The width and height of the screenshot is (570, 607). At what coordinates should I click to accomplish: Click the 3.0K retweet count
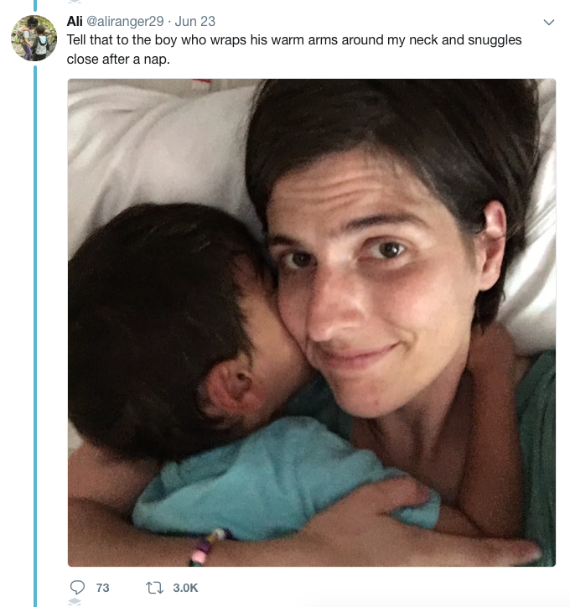[x=185, y=588]
